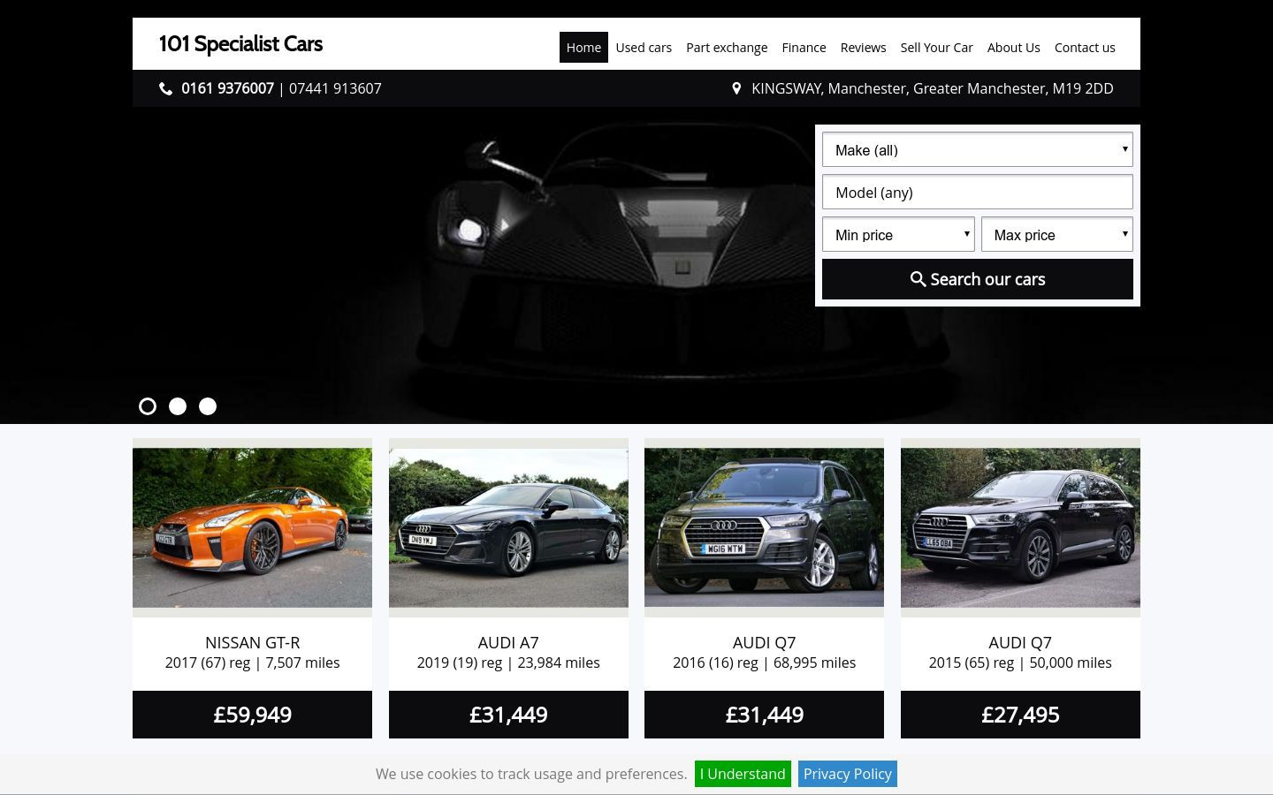Go to the Home menu item
This screenshot has width=1273, height=795.
point(583,48)
